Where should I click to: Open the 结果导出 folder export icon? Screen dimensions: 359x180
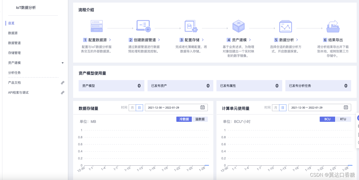click(333, 26)
